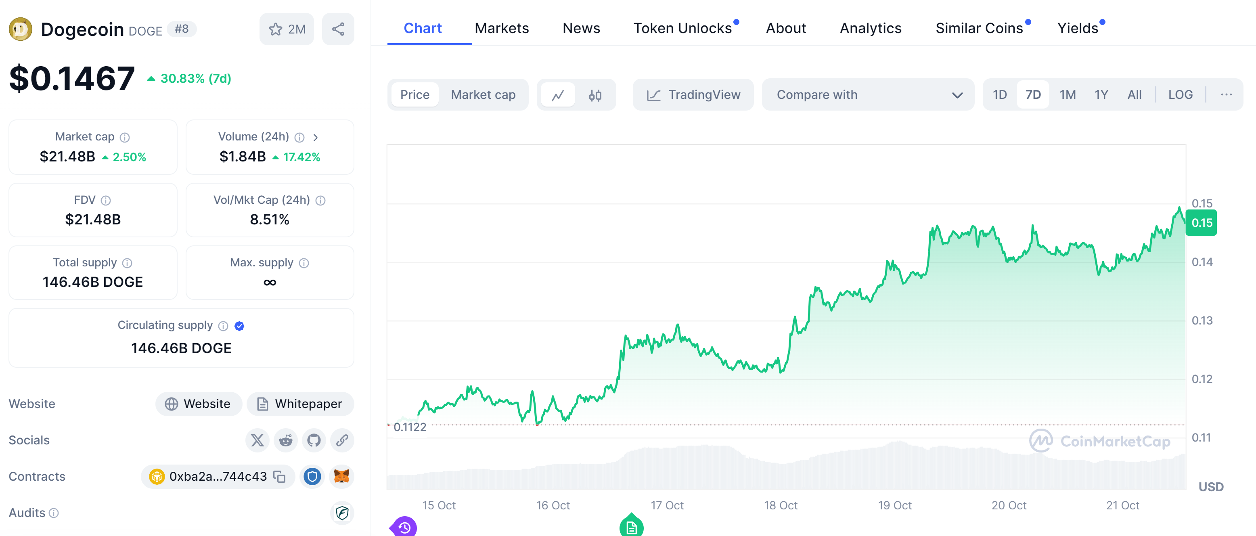Open the Whitepaper link

[x=300, y=404]
